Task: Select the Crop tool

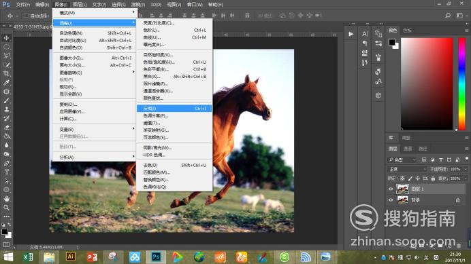Action: point(6,73)
